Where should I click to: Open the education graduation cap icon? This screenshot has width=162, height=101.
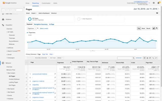click(157, 13)
